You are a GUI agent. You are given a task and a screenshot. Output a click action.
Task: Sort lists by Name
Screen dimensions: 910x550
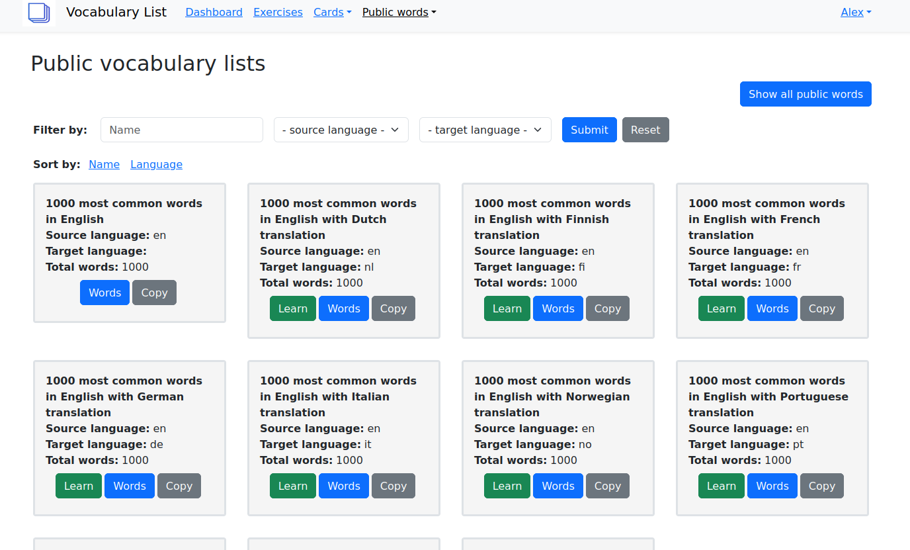click(x=104, y=164)
